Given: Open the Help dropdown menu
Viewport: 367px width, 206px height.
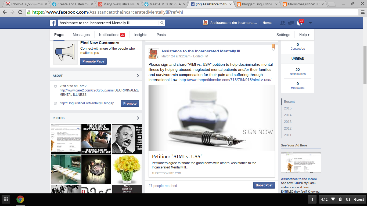Looking at the screenshot, I should pyautogui.click(x=304, y=35).
